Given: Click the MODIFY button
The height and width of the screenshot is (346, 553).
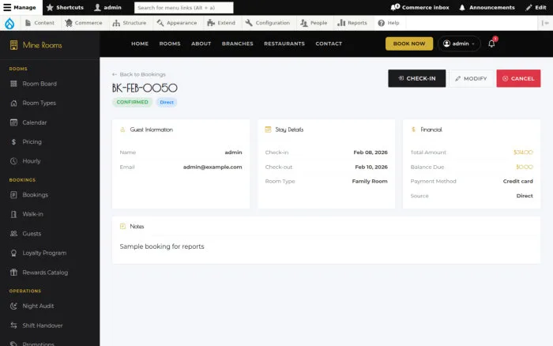Looking at the screenshot, I should pos(471,78).
